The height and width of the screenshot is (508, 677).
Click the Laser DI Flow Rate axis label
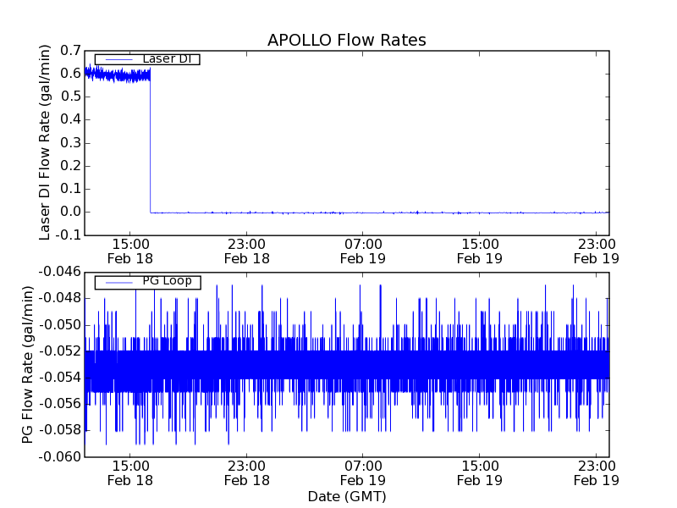[x=45, y=142]
